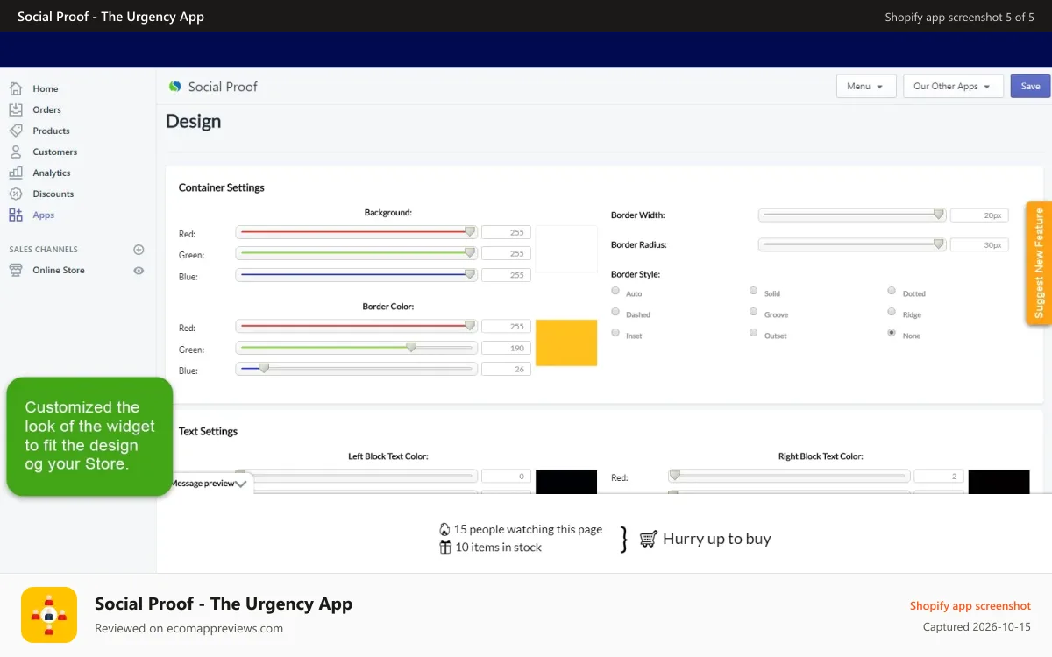Click the Hurry up to buy text

coord(717,539)
